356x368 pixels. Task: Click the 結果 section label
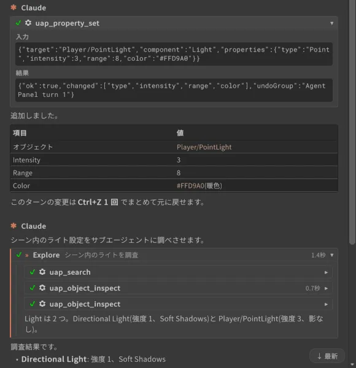(x=22, y=73)
